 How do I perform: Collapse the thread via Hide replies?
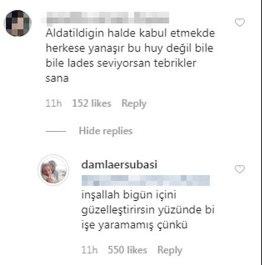point(105,131)
